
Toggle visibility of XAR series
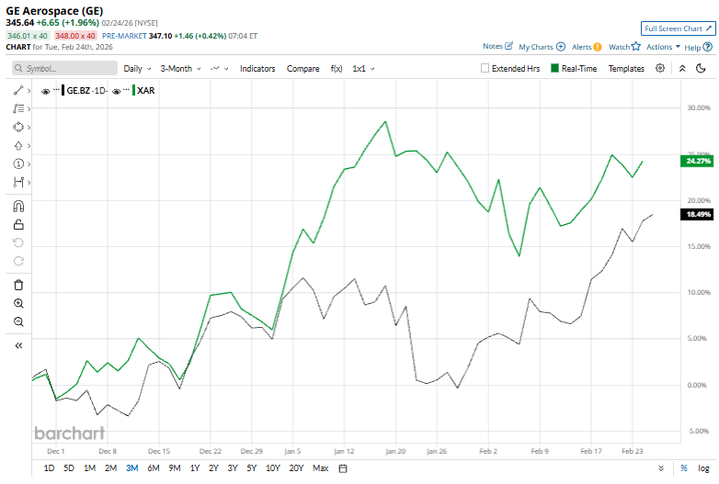(117, 92)
